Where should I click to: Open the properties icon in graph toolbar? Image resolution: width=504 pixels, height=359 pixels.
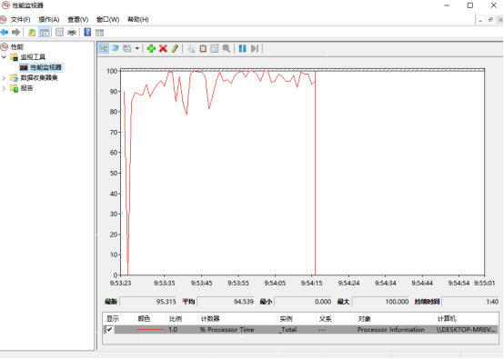(x=215, y=48)
